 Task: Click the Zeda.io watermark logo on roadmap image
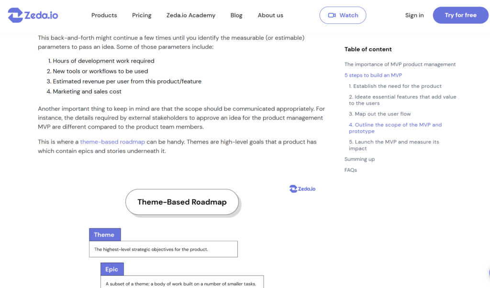pos(302,188)
